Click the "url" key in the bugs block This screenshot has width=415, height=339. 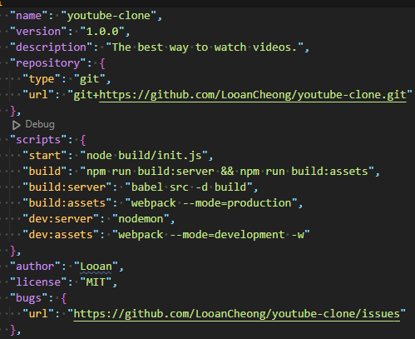click(x=38, y=314)
